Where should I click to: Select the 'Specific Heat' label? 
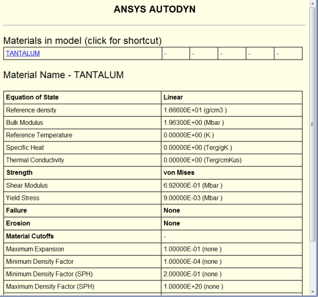(25, 147)
